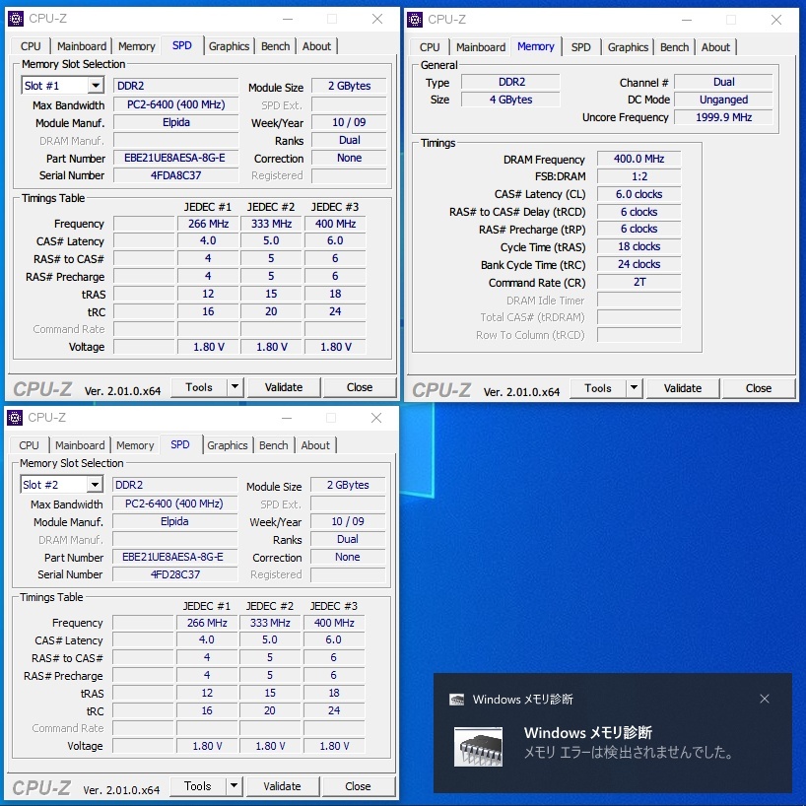Viewport: 806px width, 806px height.
Task: Click Uncore Frequency value 1999.9 MHz
Action: click(723, 117)
